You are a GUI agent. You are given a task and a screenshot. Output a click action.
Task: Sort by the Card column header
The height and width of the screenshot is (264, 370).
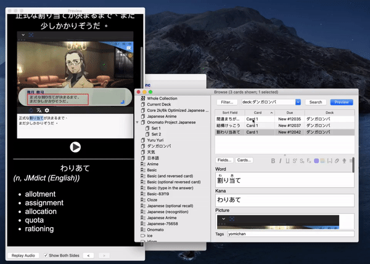[x=260, y=113]
